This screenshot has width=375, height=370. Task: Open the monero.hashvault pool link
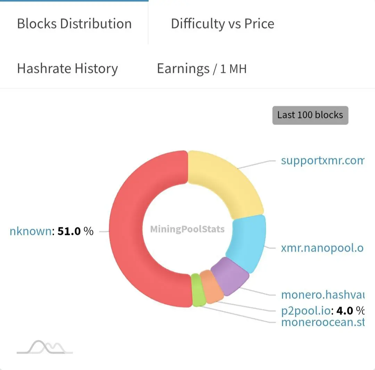tap(323, 294)
